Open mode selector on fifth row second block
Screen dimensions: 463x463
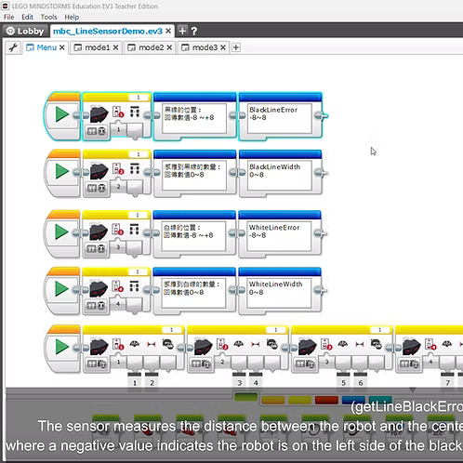pos(201,364)
